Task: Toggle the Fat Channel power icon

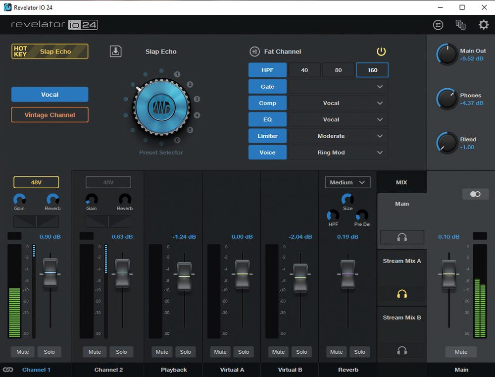Action: click(x=381, y=51)
